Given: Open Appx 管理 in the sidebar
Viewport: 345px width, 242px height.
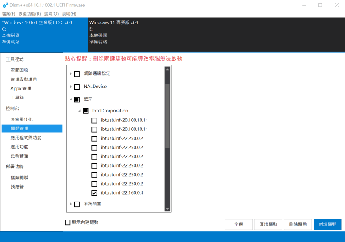Looking at the screenshot, I should (21, 89).
